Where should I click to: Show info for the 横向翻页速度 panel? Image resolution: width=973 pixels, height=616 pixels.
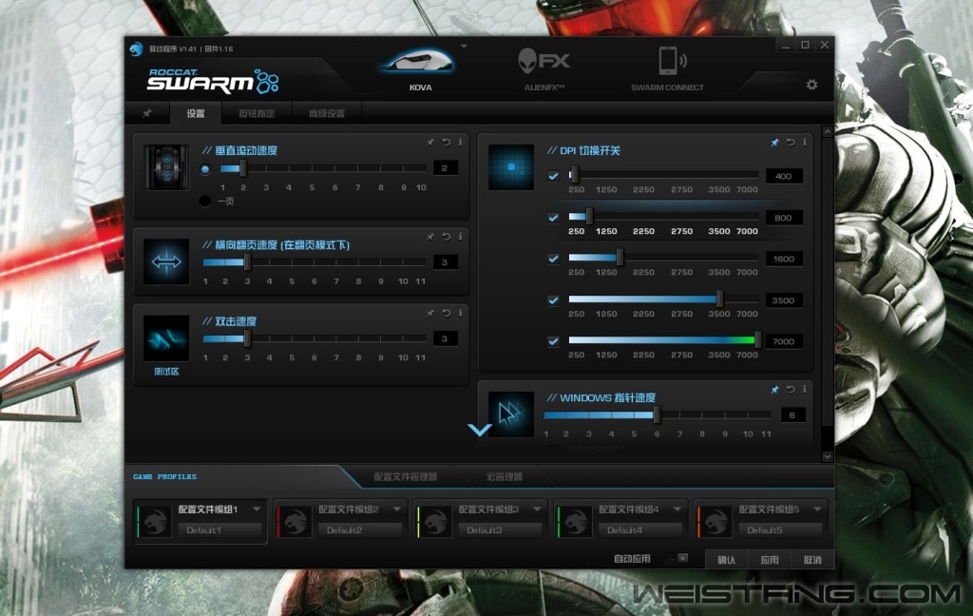[461, 237]
